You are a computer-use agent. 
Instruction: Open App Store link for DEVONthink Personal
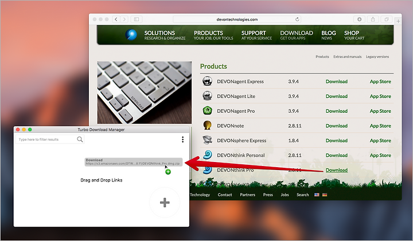pos(380,155)
